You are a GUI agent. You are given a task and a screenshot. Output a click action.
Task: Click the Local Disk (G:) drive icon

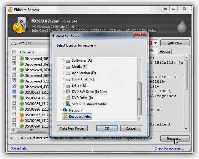(x=68, y=79)
